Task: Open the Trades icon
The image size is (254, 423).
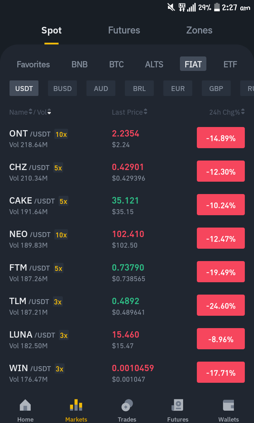Action: [127, 405]
